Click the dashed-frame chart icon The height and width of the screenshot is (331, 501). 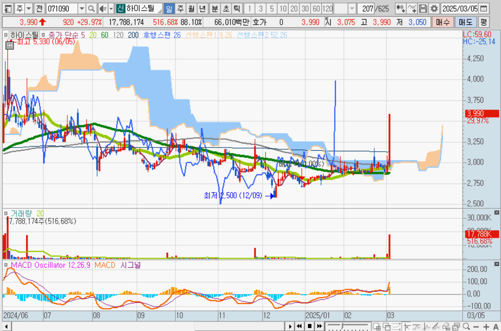[x=396, y=326]
